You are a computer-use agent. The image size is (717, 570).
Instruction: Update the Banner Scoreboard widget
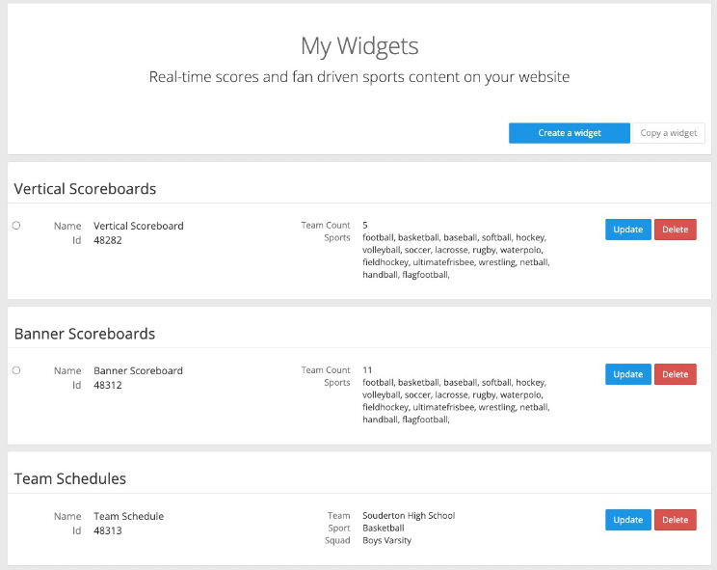[627, 374]
